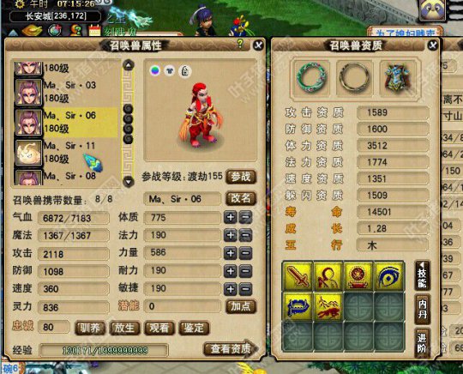Toggle the padlock lock icon
The width and height of the screenshot is (463, 374).
[x=185, y=71]
